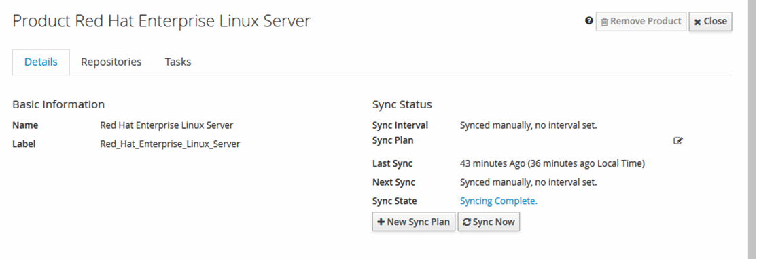Select the product name Red Hat Enterprise Linux Server value
The width and height of the screenshot is (757, 259).
point(166,125)
